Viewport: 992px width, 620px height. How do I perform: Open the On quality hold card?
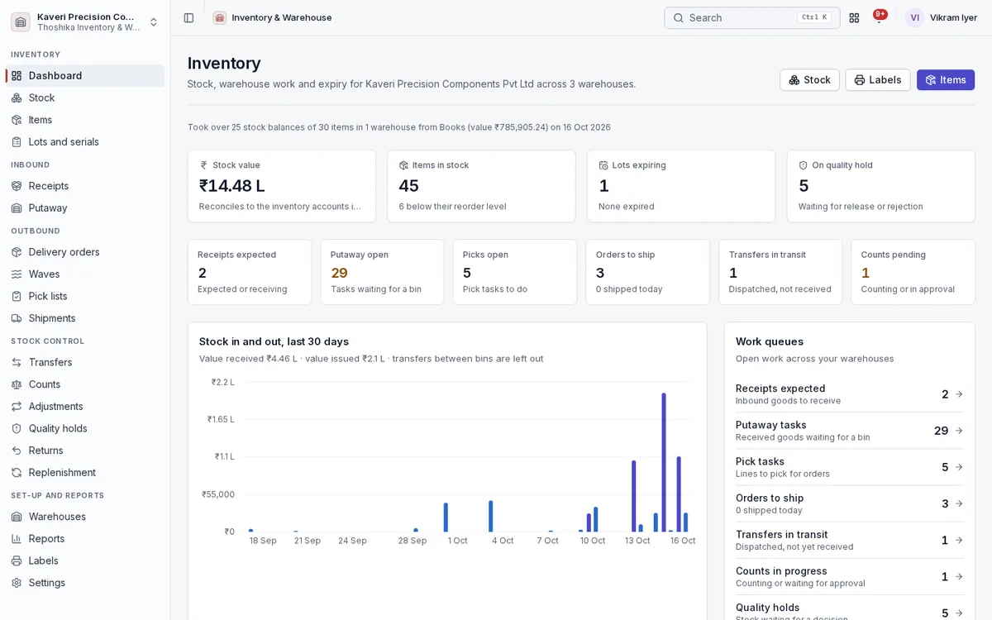pyautogui.click(x=881, y=186)
